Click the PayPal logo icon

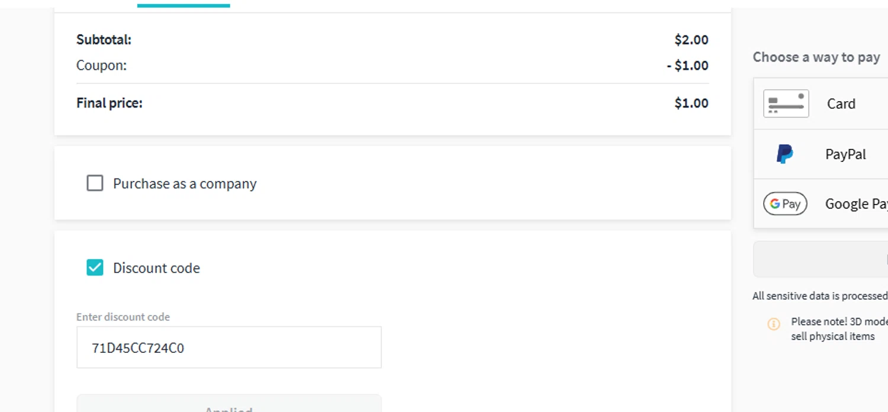pyautogui.click(x=785, y=154)
